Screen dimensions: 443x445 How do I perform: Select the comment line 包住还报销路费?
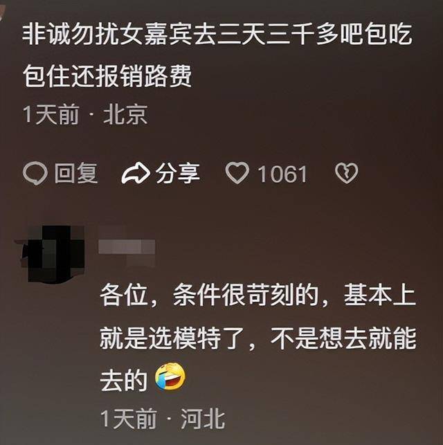click(x=107, y=76)
